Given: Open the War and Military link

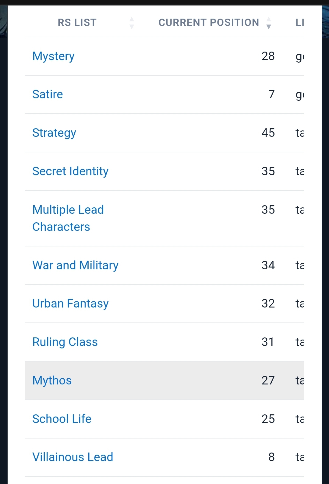Looking at the screenshot, I should (76, 265).
